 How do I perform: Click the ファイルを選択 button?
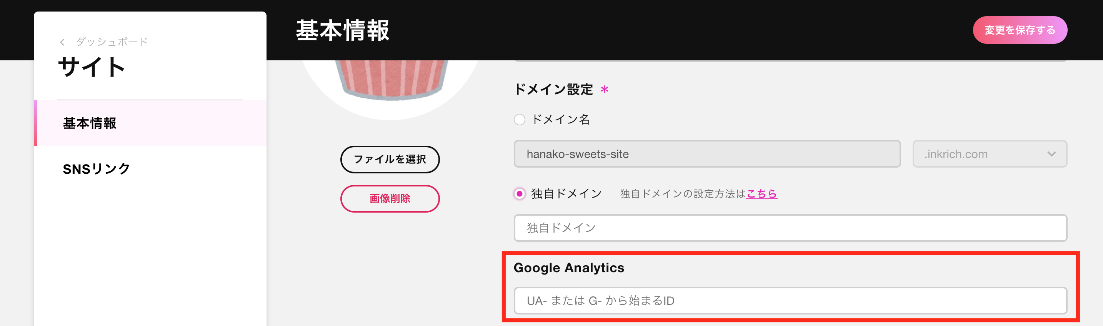coord(390,160)
